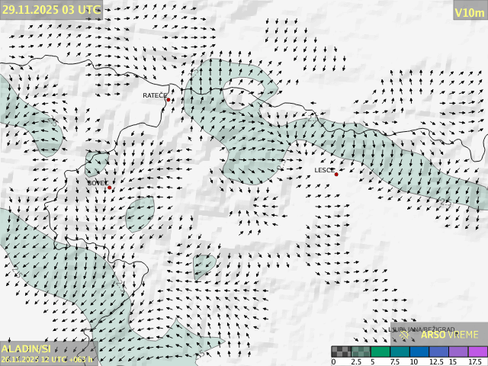Select the green 5–7.5 legend swatch
The width and height of the screenshot is (488, 366).
coord(380,352)
